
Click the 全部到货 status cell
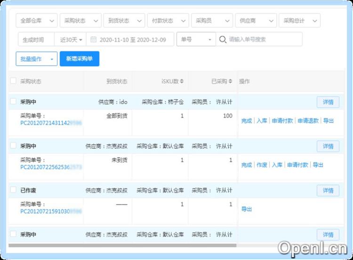(x=117, y=116)
